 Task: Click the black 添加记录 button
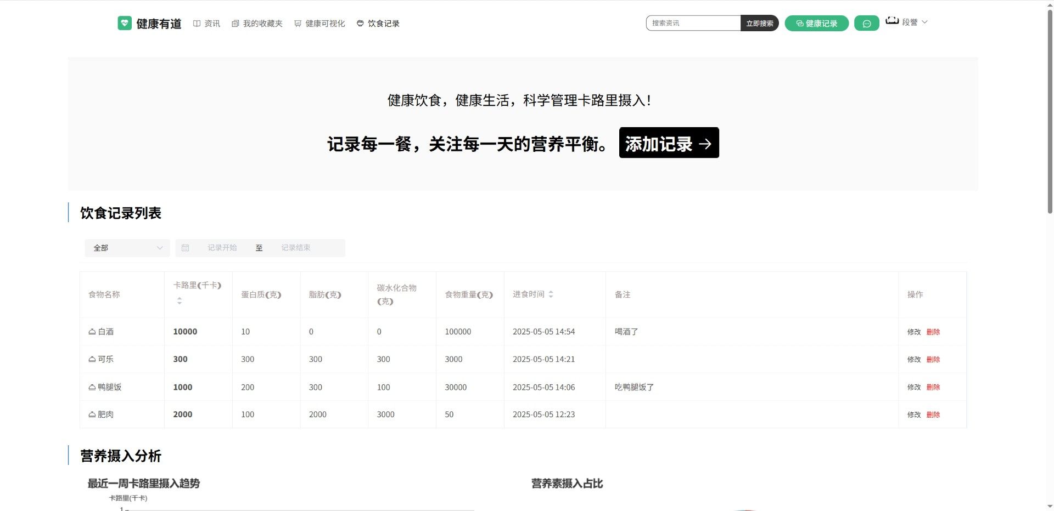click(669, 143)
